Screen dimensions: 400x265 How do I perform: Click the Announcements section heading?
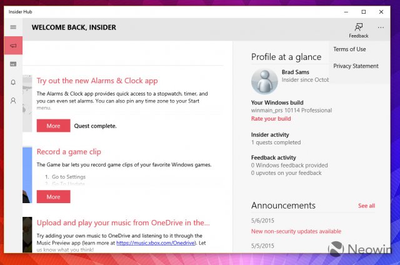pos(283,206)
